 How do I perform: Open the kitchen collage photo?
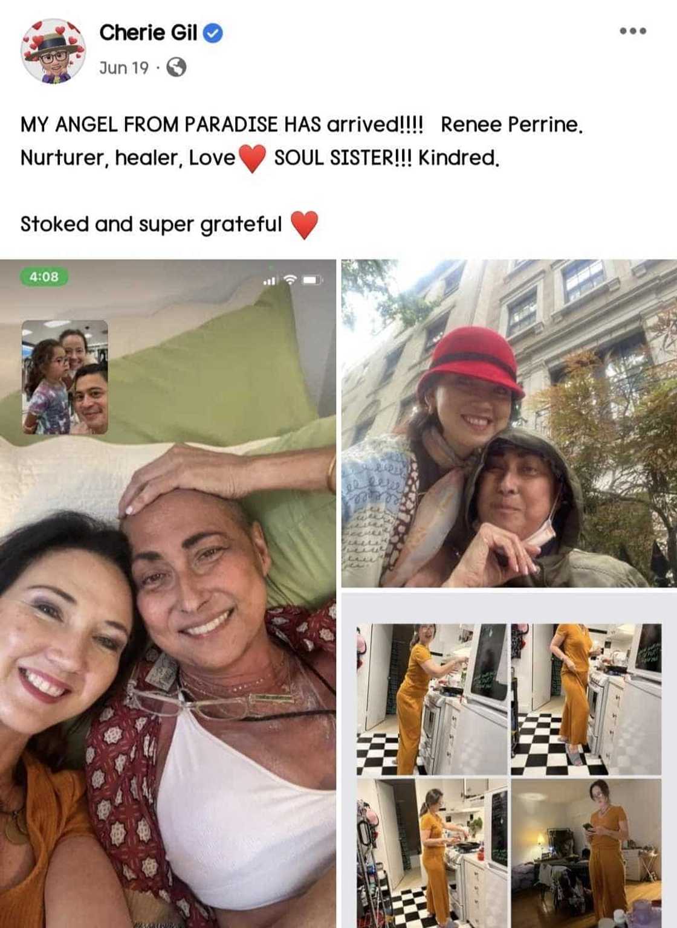[509, 761]
